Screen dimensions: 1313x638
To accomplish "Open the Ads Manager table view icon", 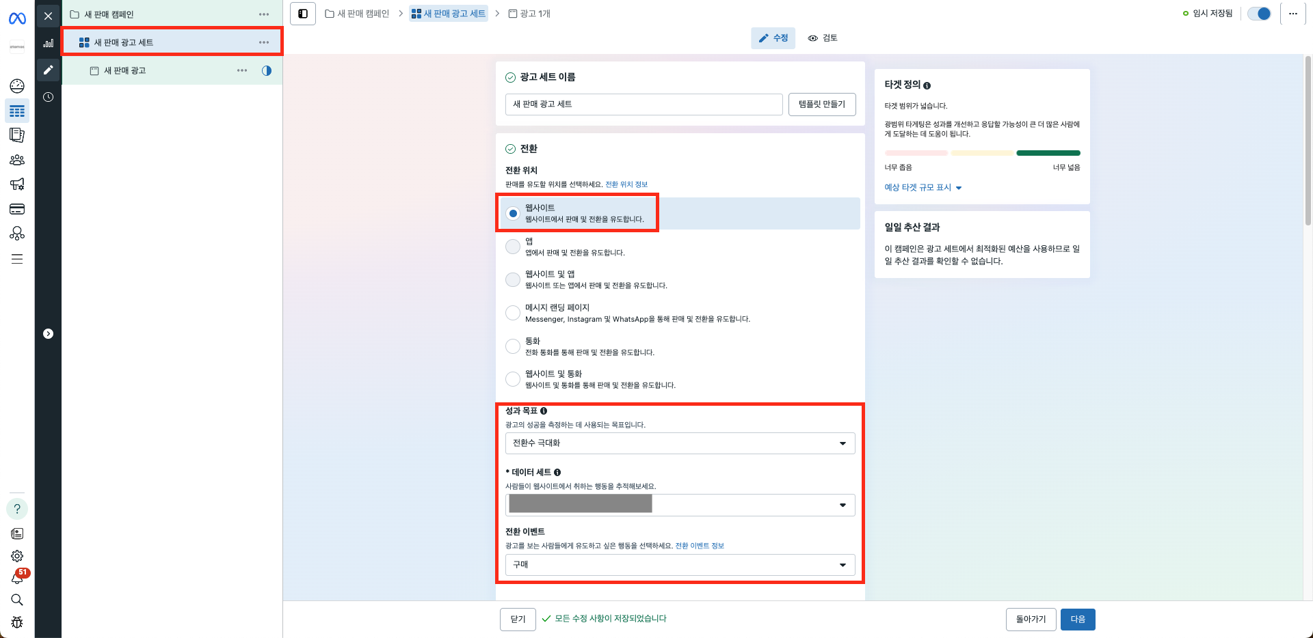I will (x=17, y=111).
